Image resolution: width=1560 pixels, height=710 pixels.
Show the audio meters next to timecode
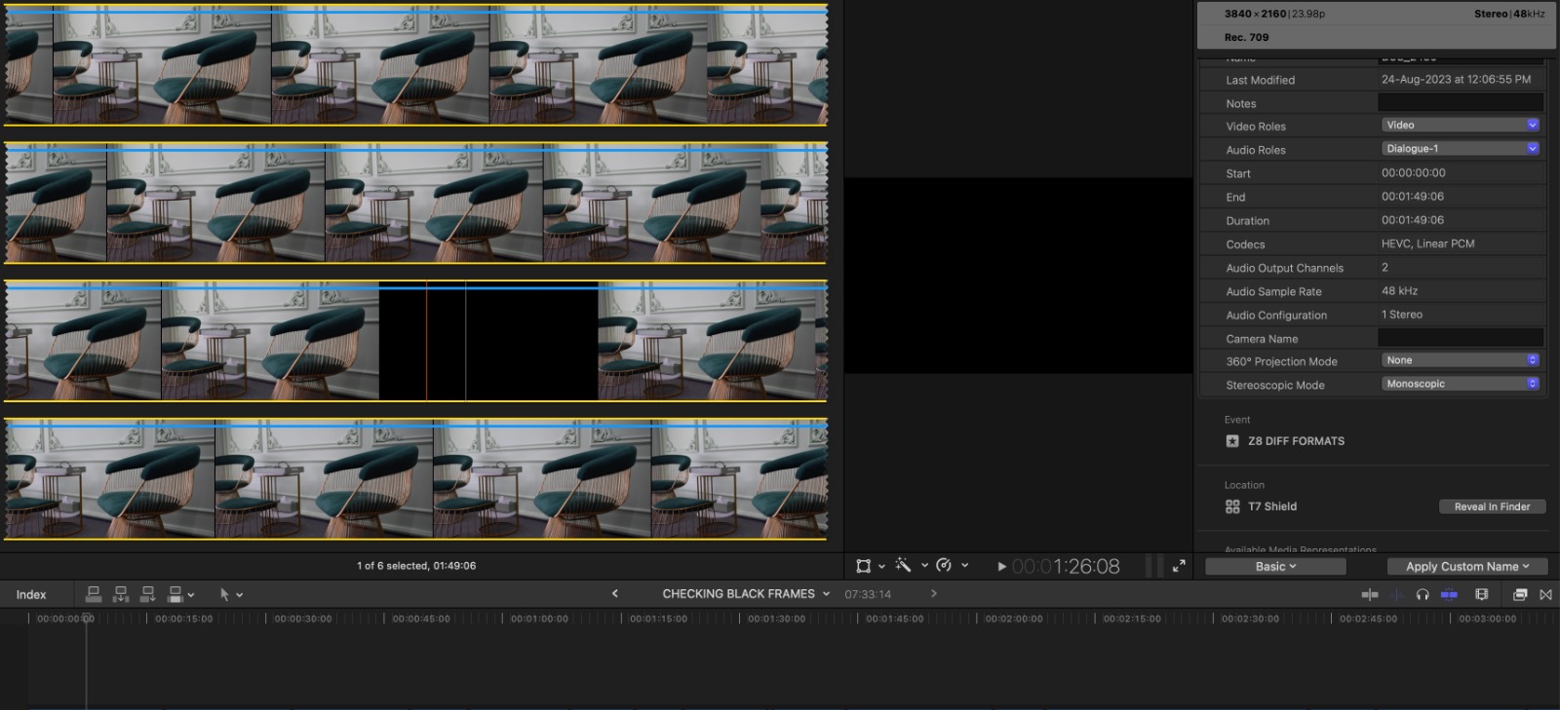click(x=1153, y=566)
